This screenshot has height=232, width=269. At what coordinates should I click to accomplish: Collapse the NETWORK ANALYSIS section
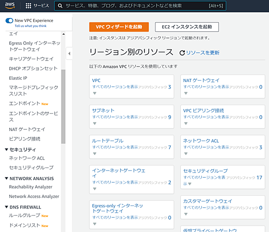point(6,178)
